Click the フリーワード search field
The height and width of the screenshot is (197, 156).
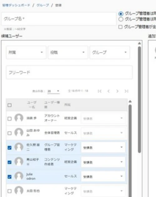tap(69, 72)
